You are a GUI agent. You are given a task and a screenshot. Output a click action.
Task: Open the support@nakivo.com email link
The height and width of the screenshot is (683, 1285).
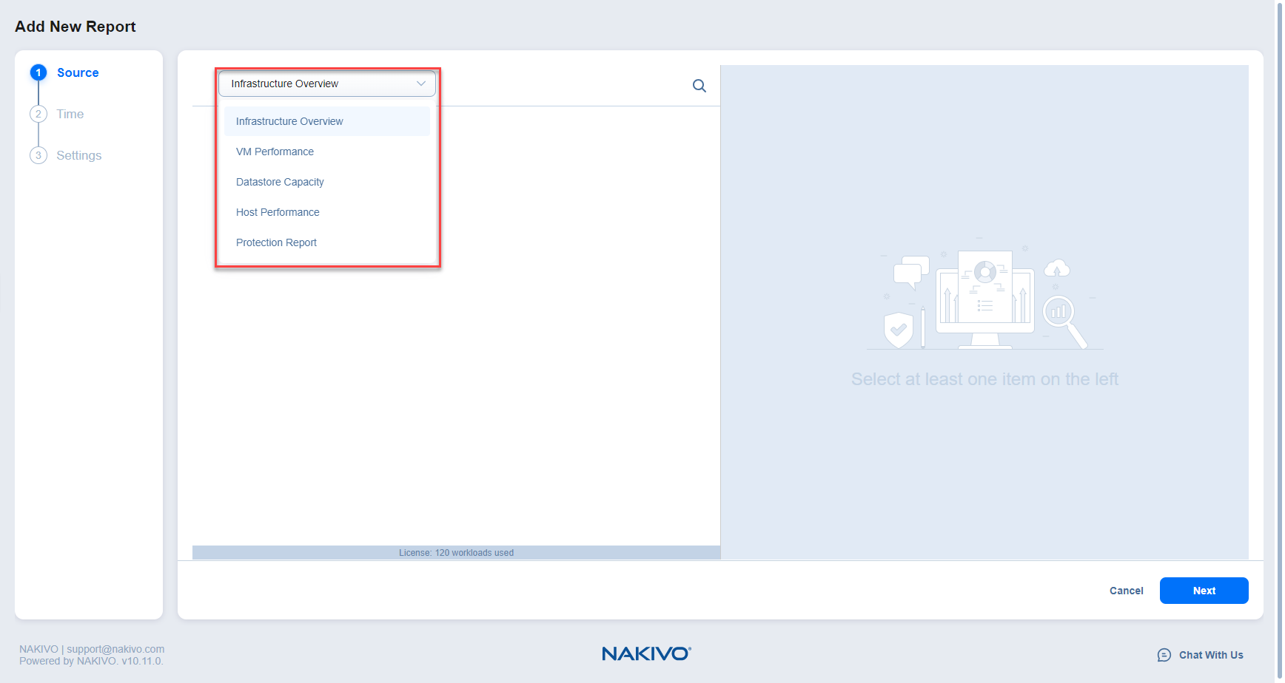tap(115, 649)
